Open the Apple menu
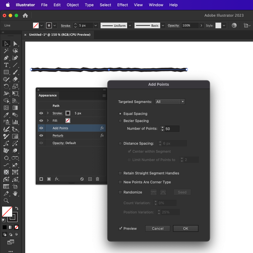253x253 pixels. point(8,5)
